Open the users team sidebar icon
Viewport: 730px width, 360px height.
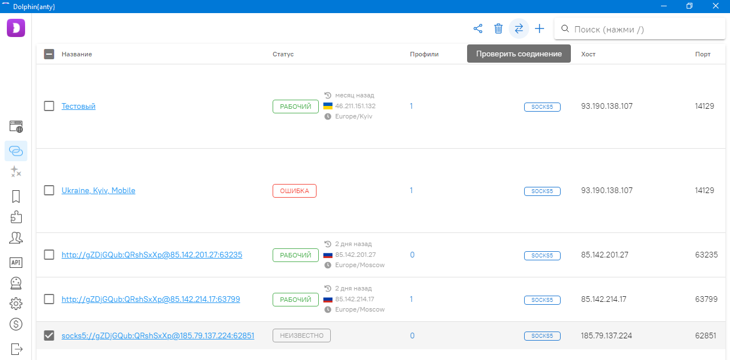click(x=16, y=238)
